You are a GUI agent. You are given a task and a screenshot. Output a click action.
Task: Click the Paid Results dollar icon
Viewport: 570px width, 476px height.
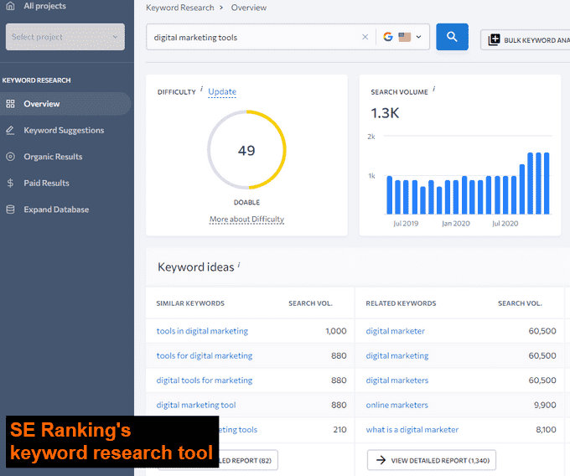10,184
